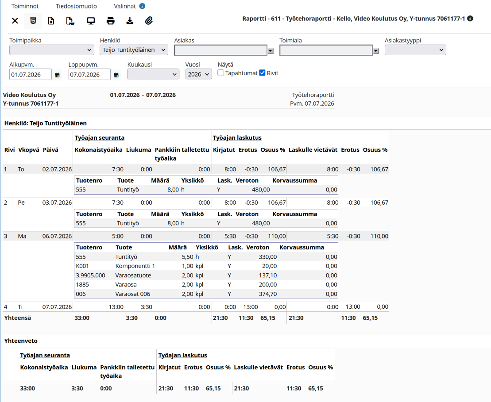Uncheck the Rivit checkbox

pyautogui.click(x=263, y=73)
